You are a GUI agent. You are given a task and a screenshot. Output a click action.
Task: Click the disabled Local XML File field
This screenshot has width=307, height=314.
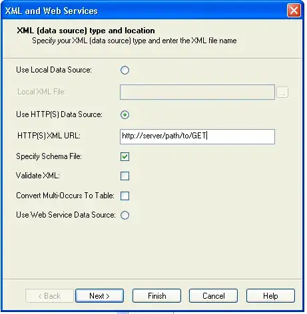point(197,92)
